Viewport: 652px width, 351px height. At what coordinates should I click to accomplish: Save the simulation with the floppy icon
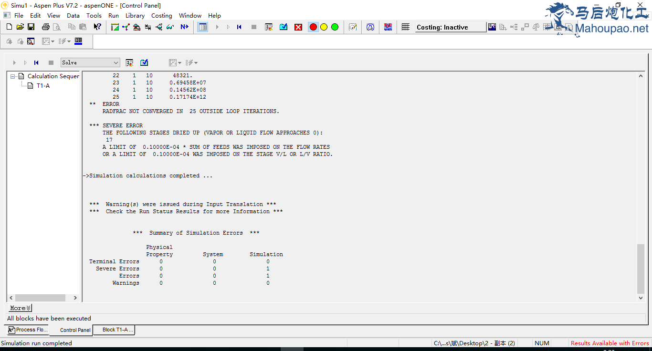[x=31, y=27]
